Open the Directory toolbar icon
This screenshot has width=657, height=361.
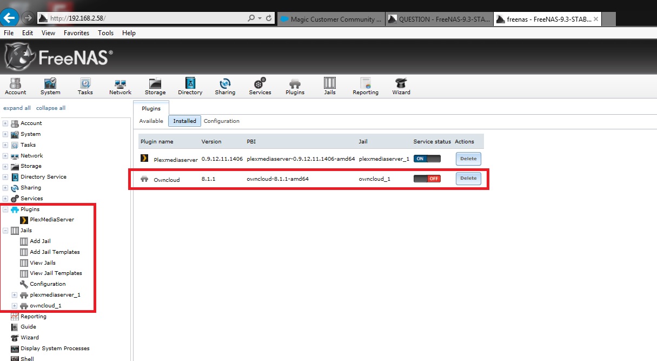(190, 86)
